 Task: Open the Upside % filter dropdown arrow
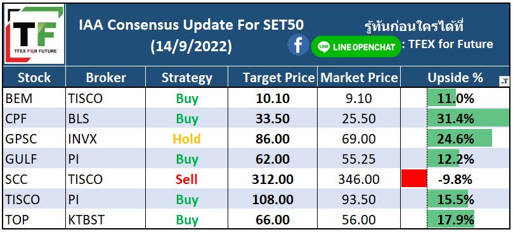(504, 82)
